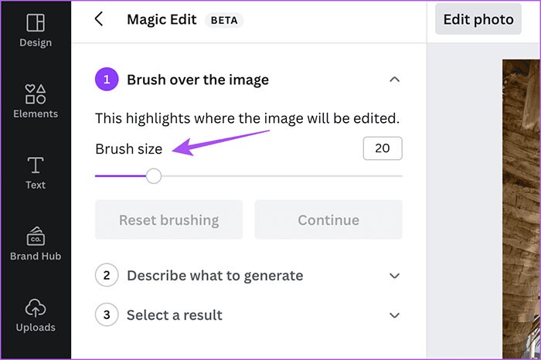Click the step 3 number circle
Screen dimensions: 541x360
[x=107, y=315]
